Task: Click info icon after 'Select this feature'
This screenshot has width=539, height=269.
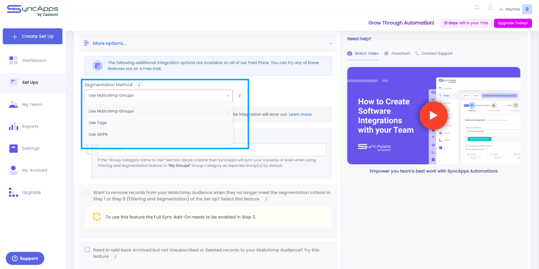Action: (x=266, y=199)
